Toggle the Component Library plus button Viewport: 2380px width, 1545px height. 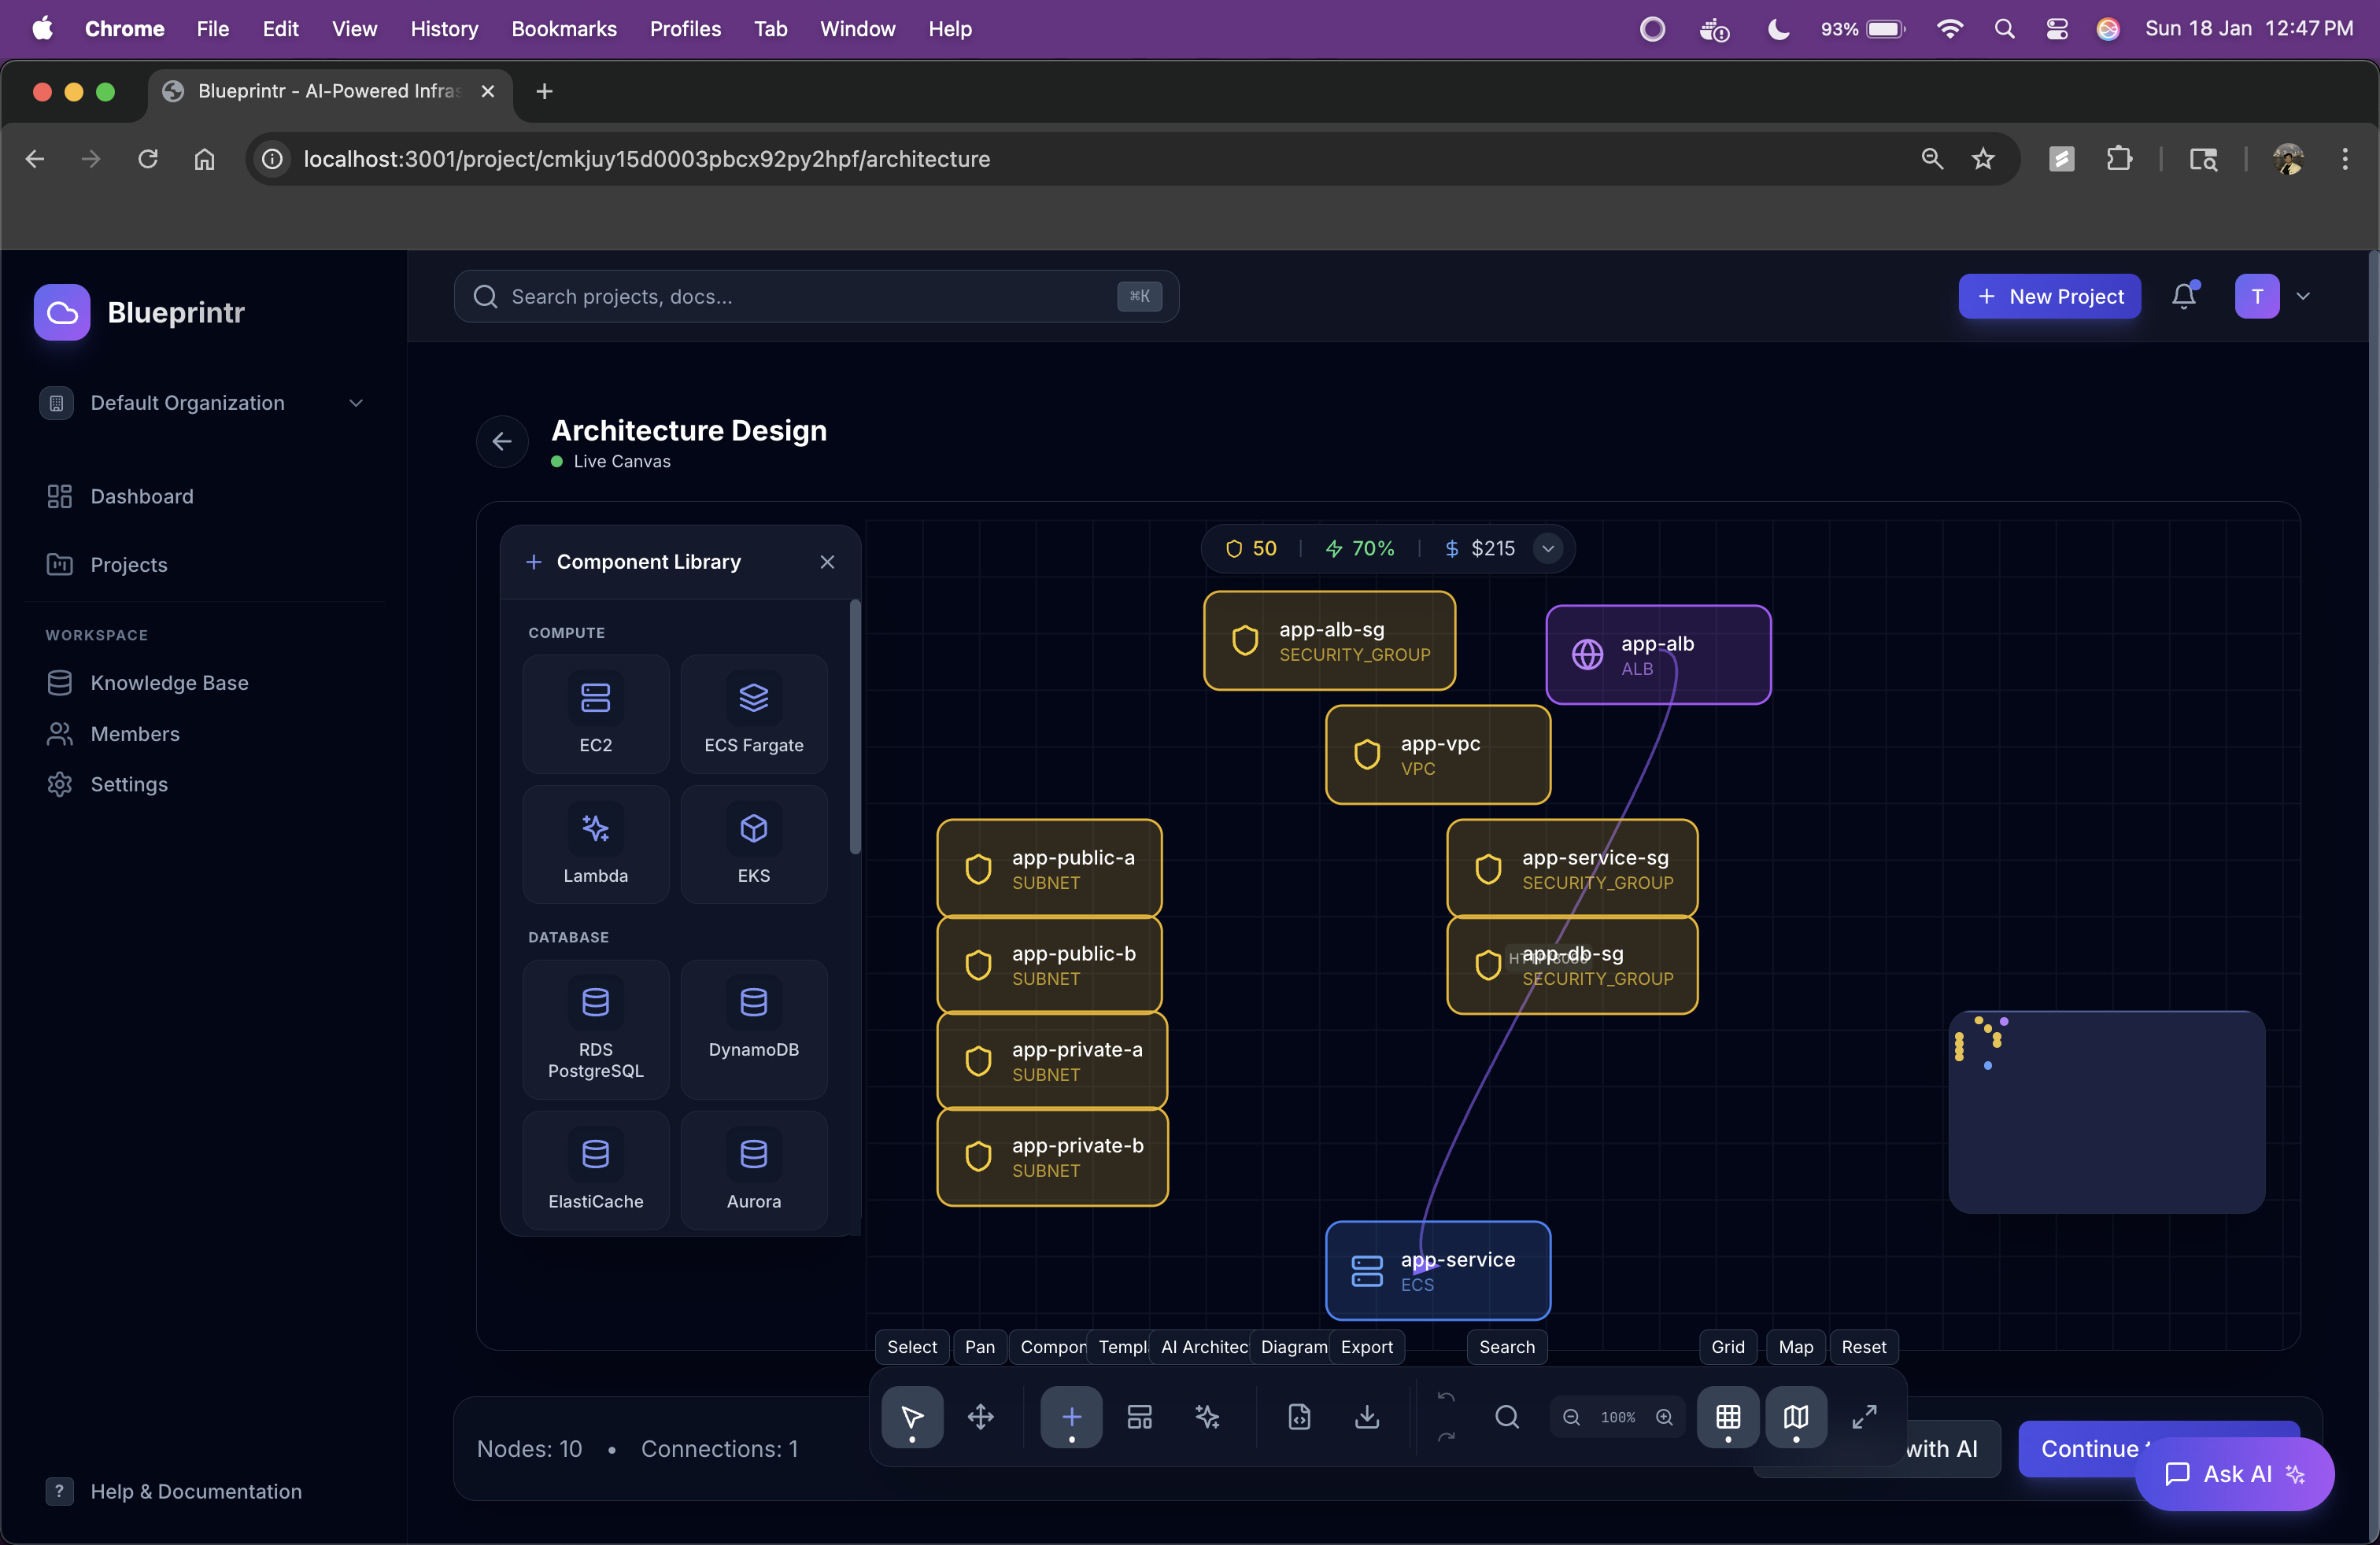pos(1071,1416)
